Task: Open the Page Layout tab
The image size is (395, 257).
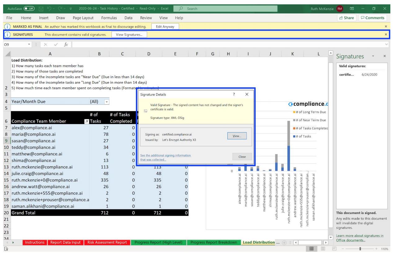Action: coord(83,18)
